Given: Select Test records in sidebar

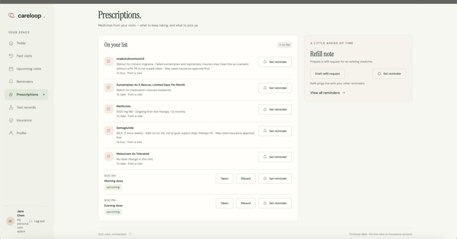Looking at the screenshot, I should [27, 107].
